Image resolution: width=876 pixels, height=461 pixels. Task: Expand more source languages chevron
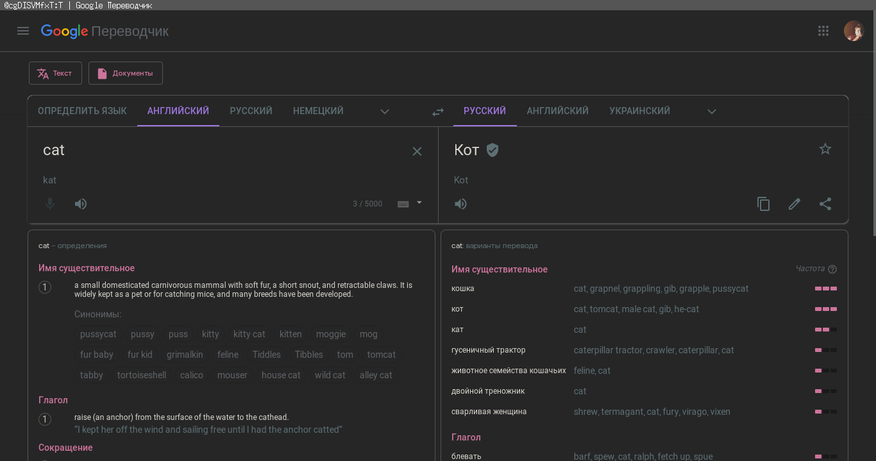point(385,112)
